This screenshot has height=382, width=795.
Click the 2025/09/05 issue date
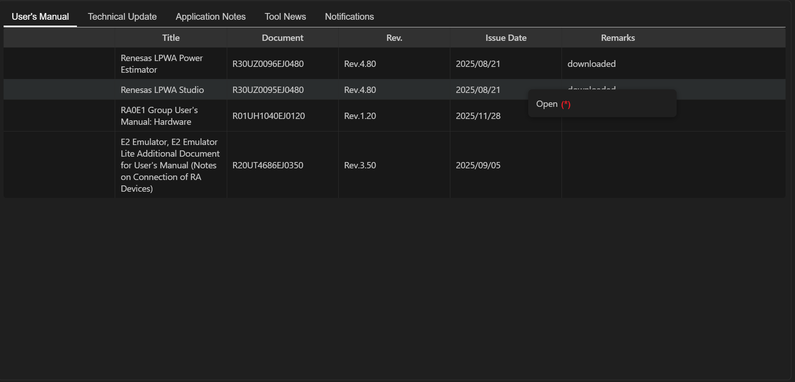(x=478, y=165)
